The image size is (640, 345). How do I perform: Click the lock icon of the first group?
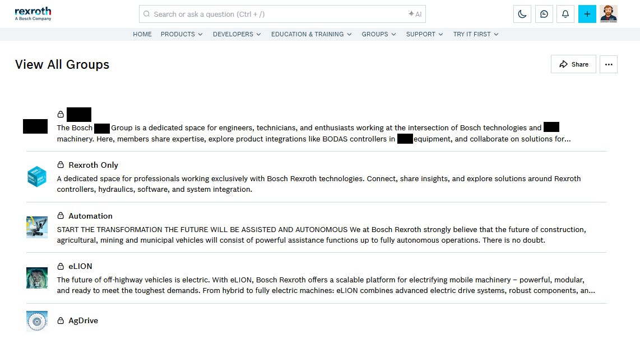click(61, 114)
